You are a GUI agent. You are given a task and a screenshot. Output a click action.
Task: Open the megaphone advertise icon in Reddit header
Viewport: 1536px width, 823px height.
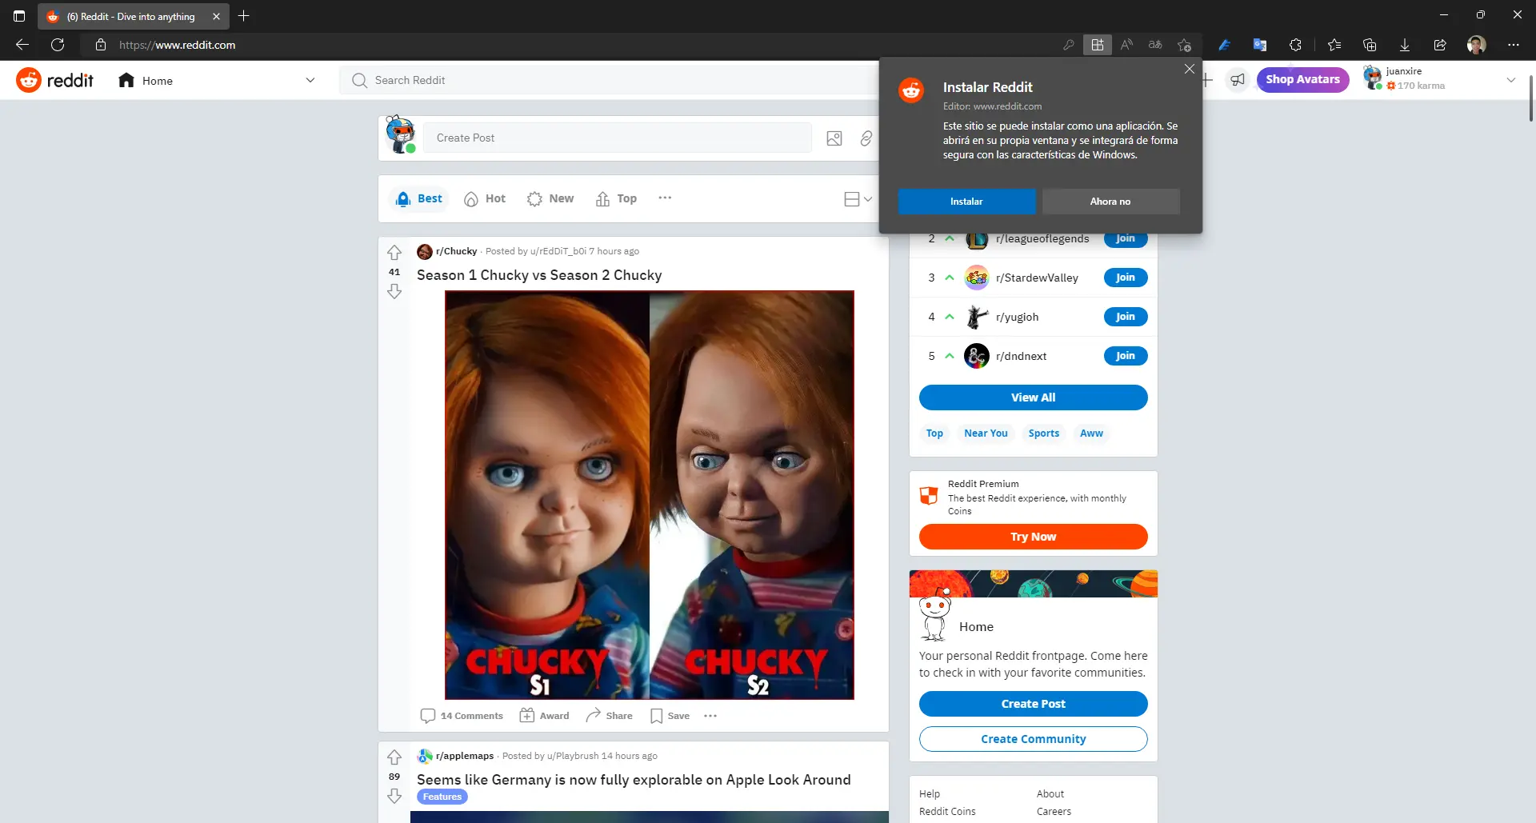(1238, 80)
